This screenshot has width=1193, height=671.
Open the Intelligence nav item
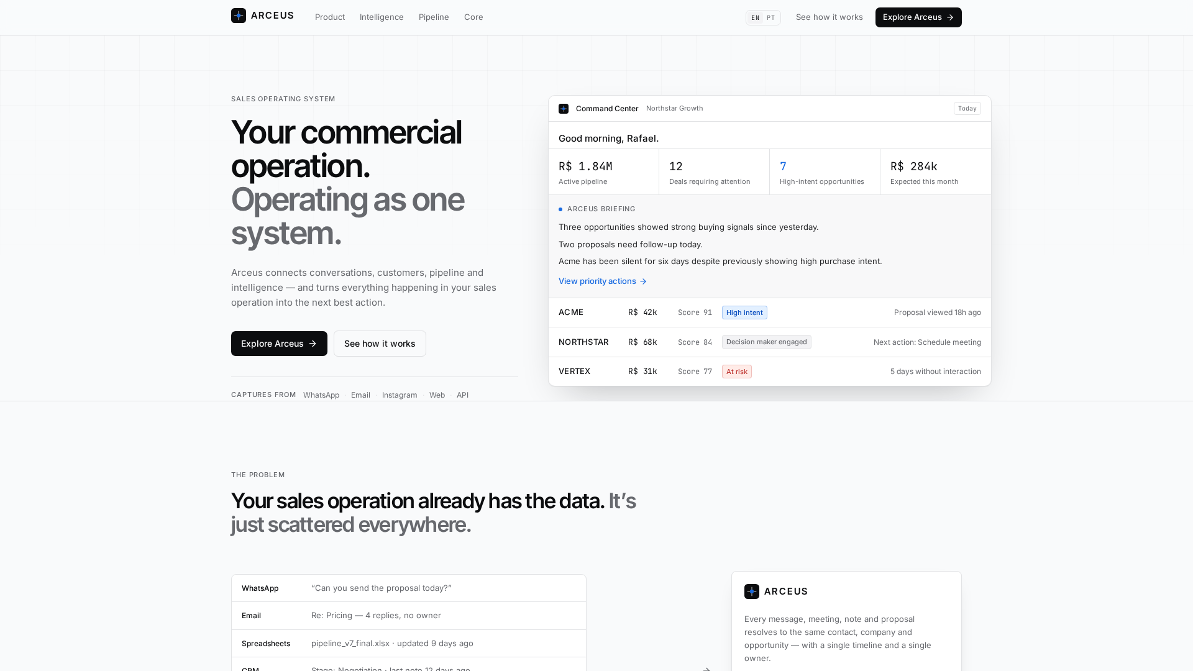[382, 17]
